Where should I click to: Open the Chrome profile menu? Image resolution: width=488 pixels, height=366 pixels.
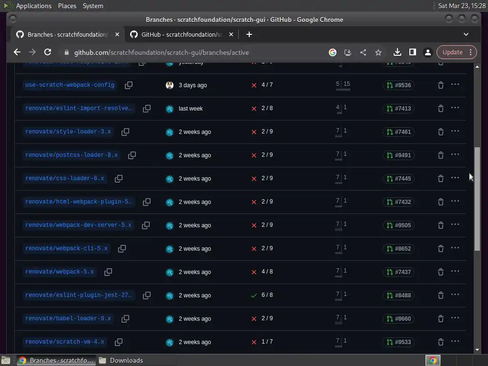pos(428,52)
